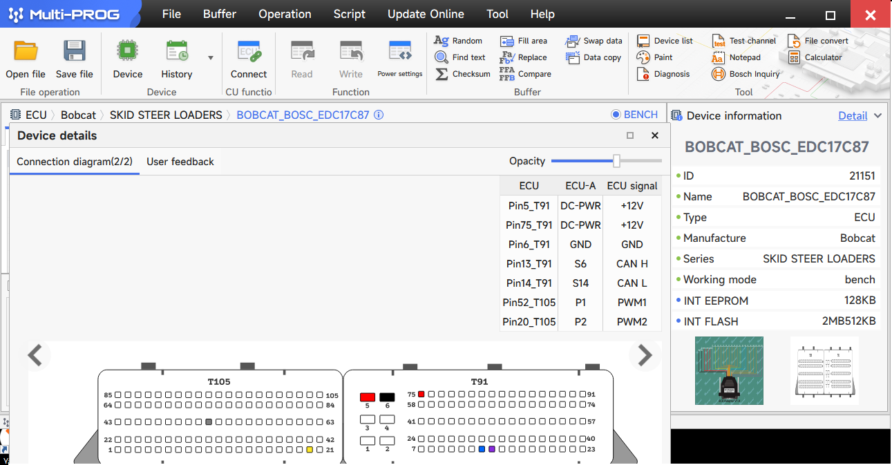Click the PWM2 signal cell

click(632, 322)
